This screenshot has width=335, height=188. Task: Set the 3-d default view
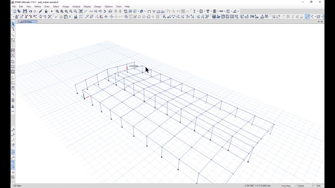click(x=91, y=11)
